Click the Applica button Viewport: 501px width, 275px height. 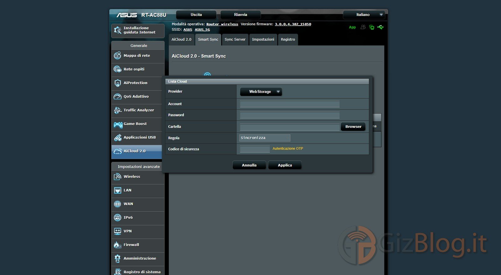tap(285, 165)
